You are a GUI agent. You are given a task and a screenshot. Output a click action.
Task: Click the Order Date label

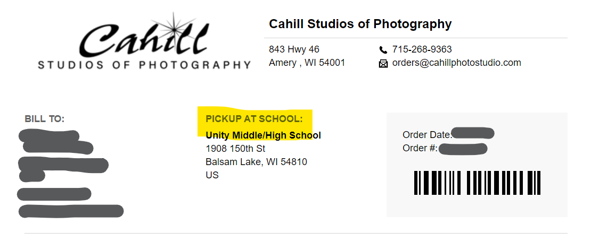pos(426,135)
